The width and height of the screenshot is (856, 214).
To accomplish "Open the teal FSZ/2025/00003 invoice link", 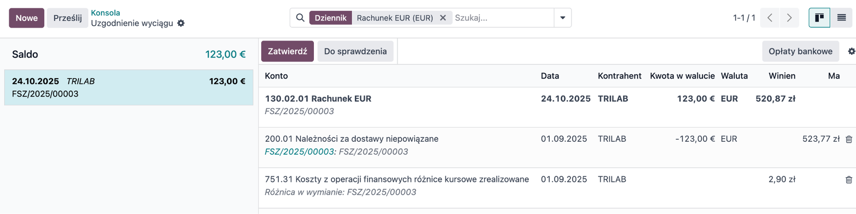I will (x=299, y=152).
